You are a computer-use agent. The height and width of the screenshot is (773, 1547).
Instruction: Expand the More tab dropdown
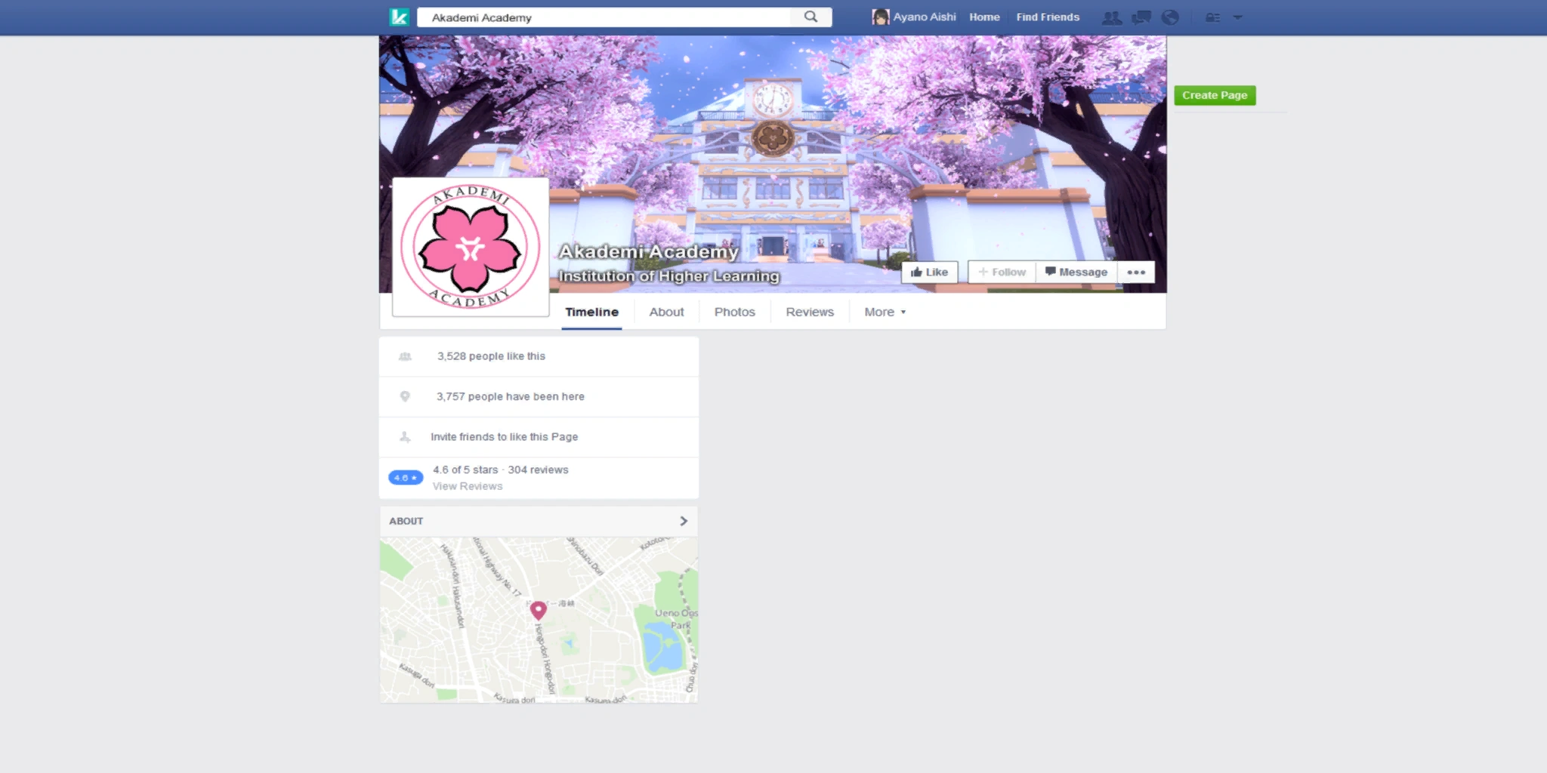(885, 312)
